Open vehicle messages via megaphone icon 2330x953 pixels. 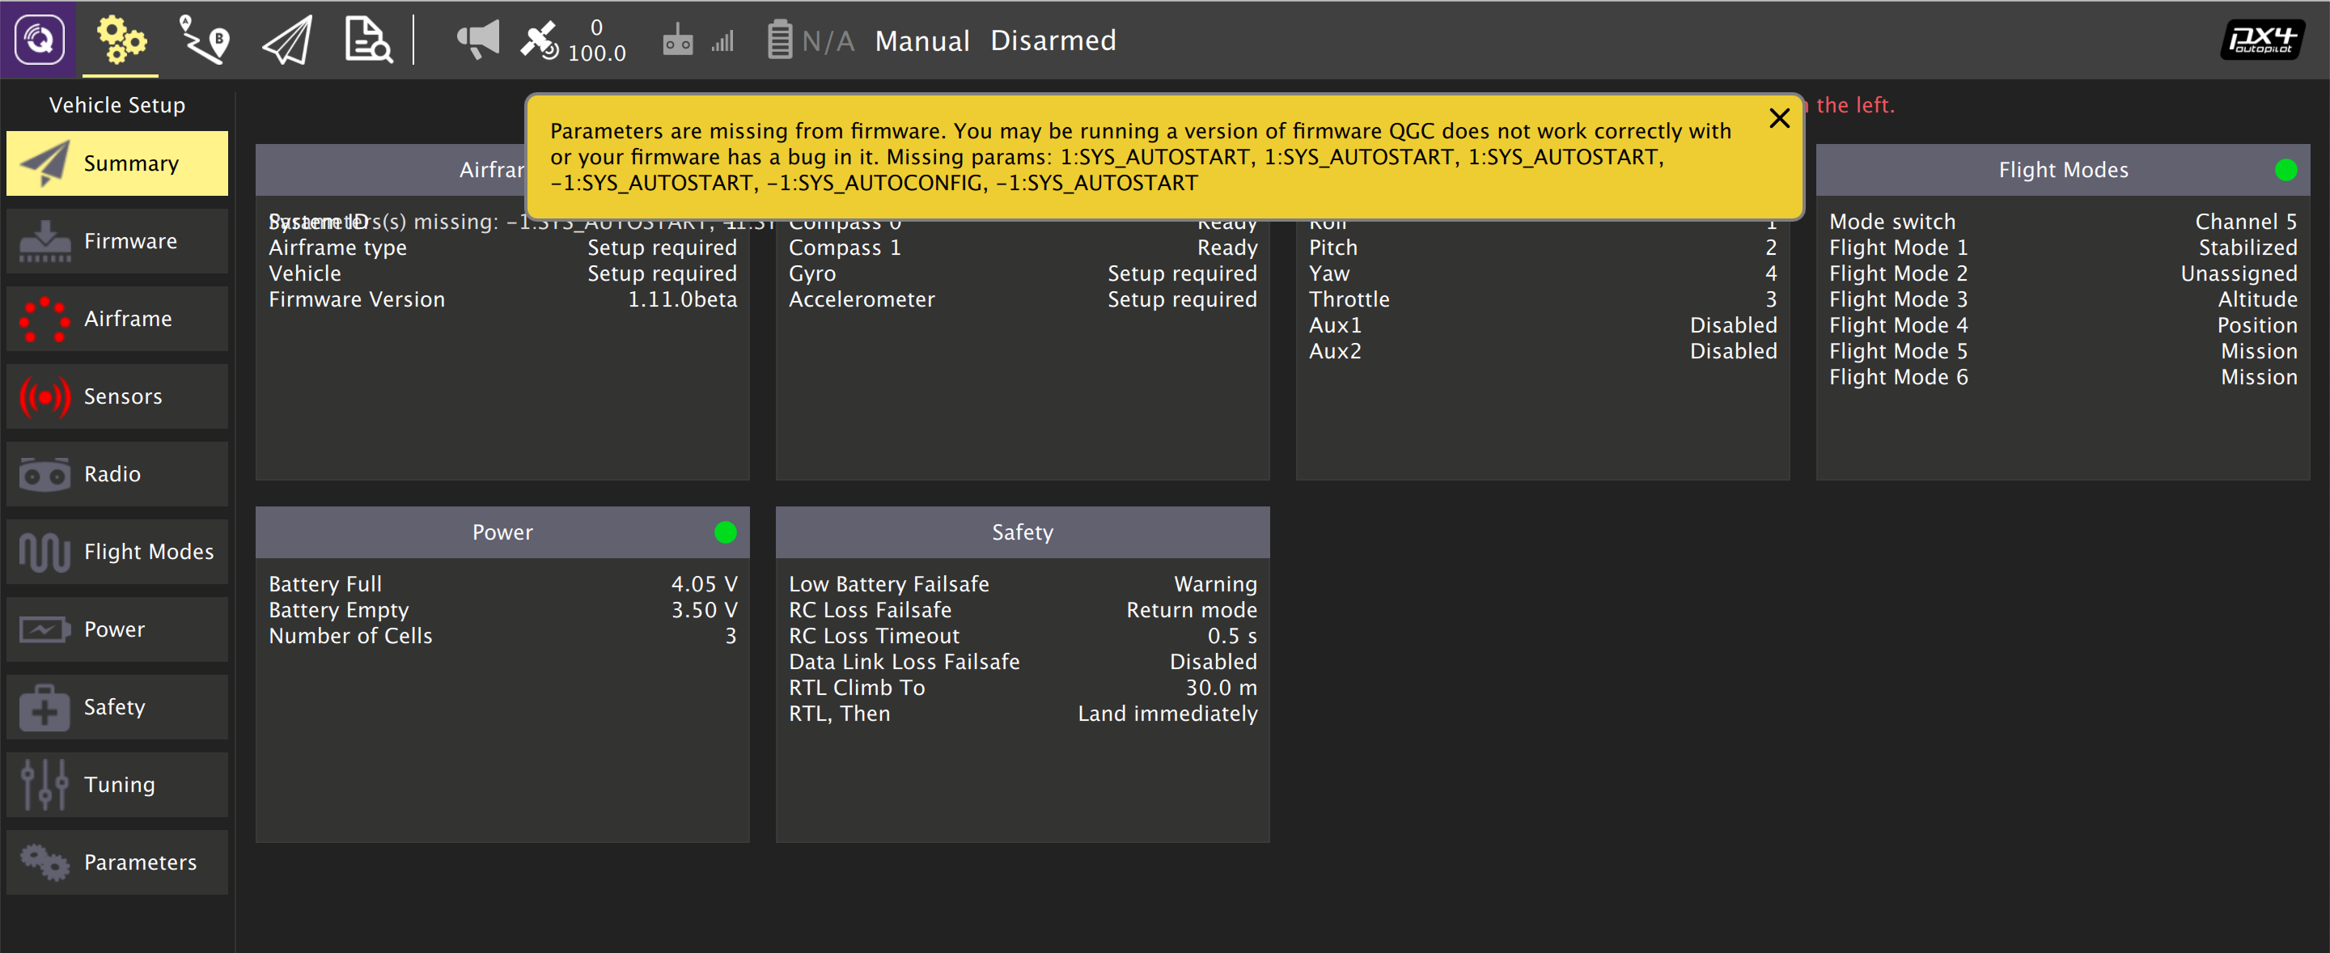[477, 40]
